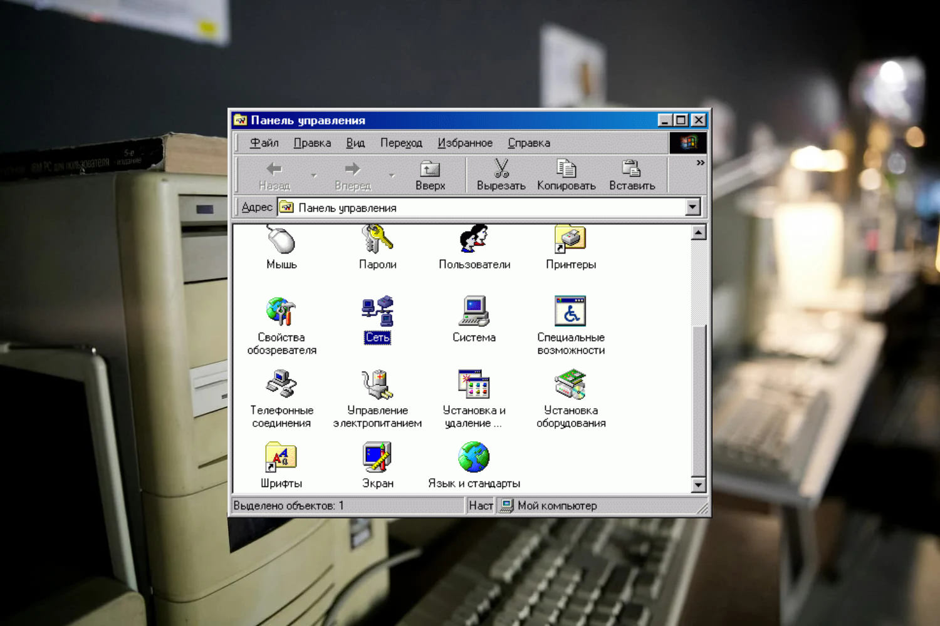
Task: Close the Панель управления window
Action: 698,120
